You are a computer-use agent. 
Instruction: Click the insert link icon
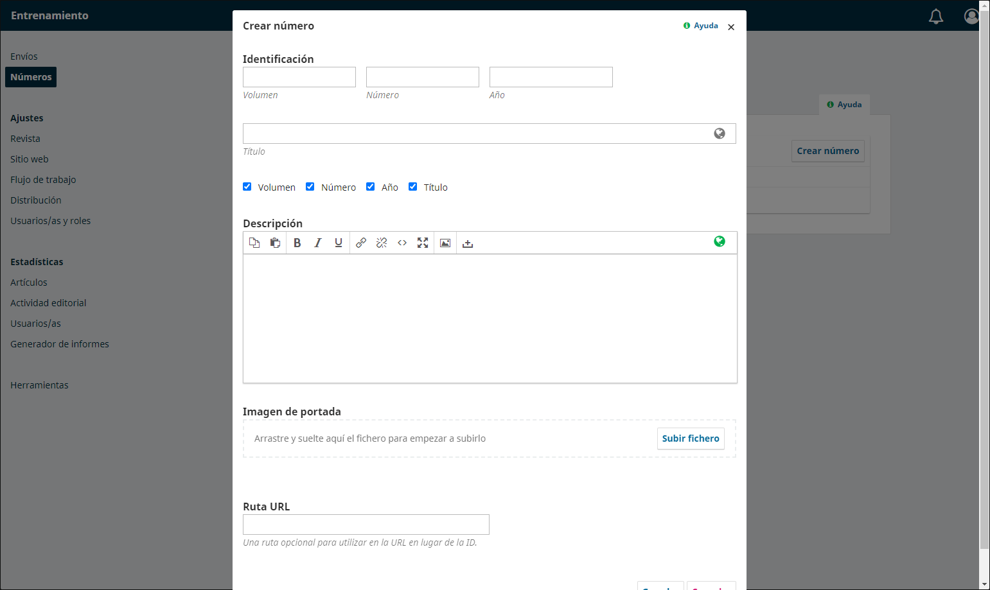pos(361,243)
